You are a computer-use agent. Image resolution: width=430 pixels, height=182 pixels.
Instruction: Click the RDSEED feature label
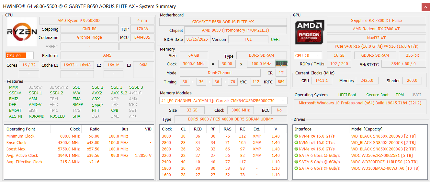[x=57, y=116]
